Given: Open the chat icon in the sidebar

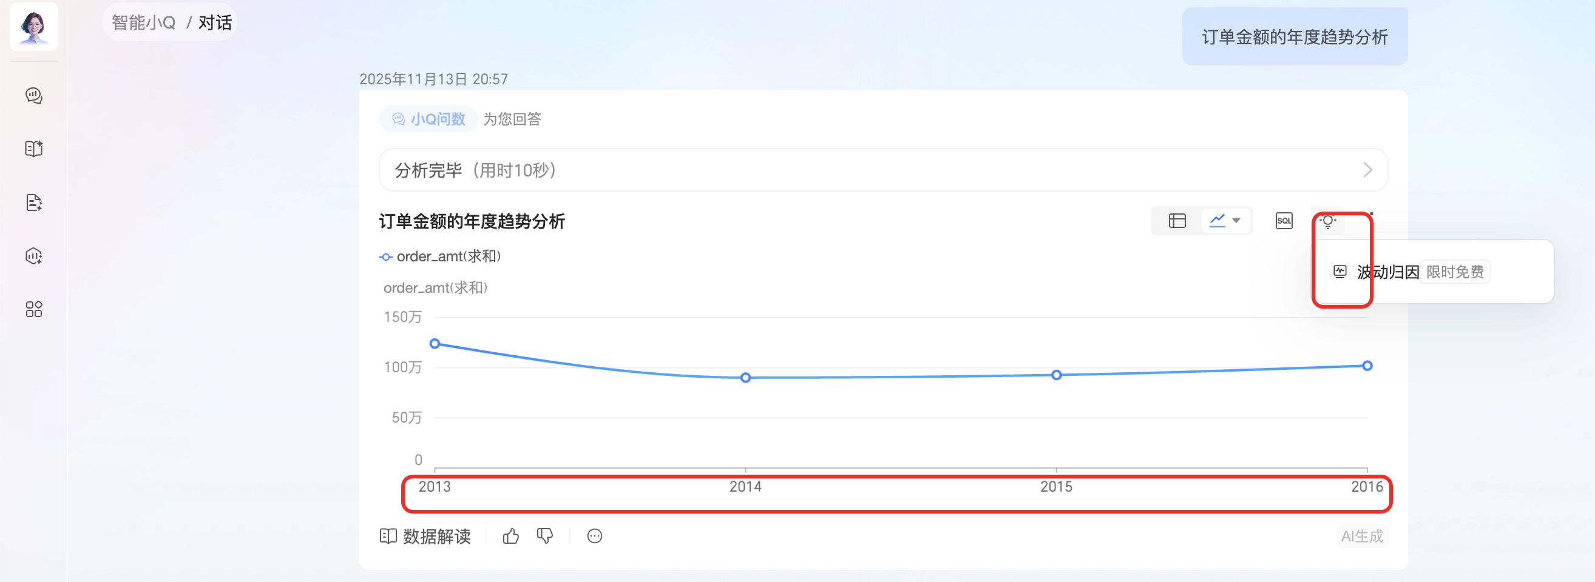Looking at the screenshot, I should (x=33, y=95).
